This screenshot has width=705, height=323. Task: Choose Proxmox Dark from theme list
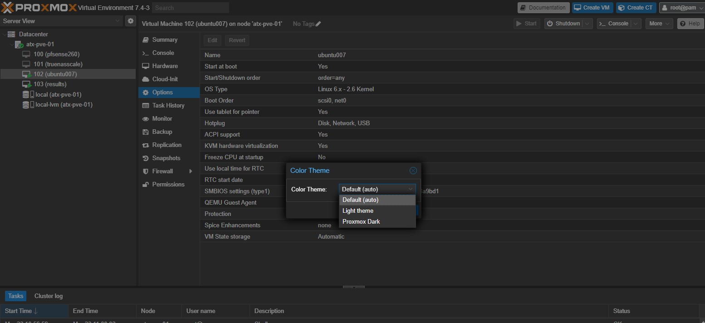361,221
